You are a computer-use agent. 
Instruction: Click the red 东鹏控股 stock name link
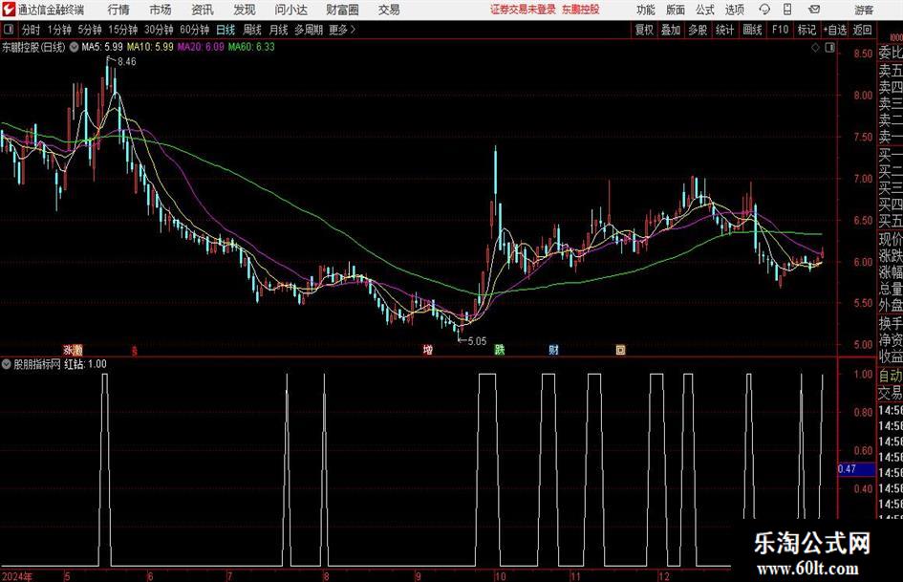581,10
